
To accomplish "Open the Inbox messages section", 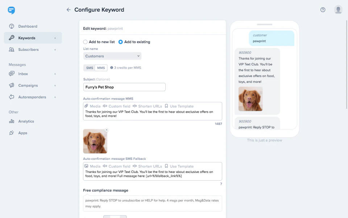I will [23, 74].
